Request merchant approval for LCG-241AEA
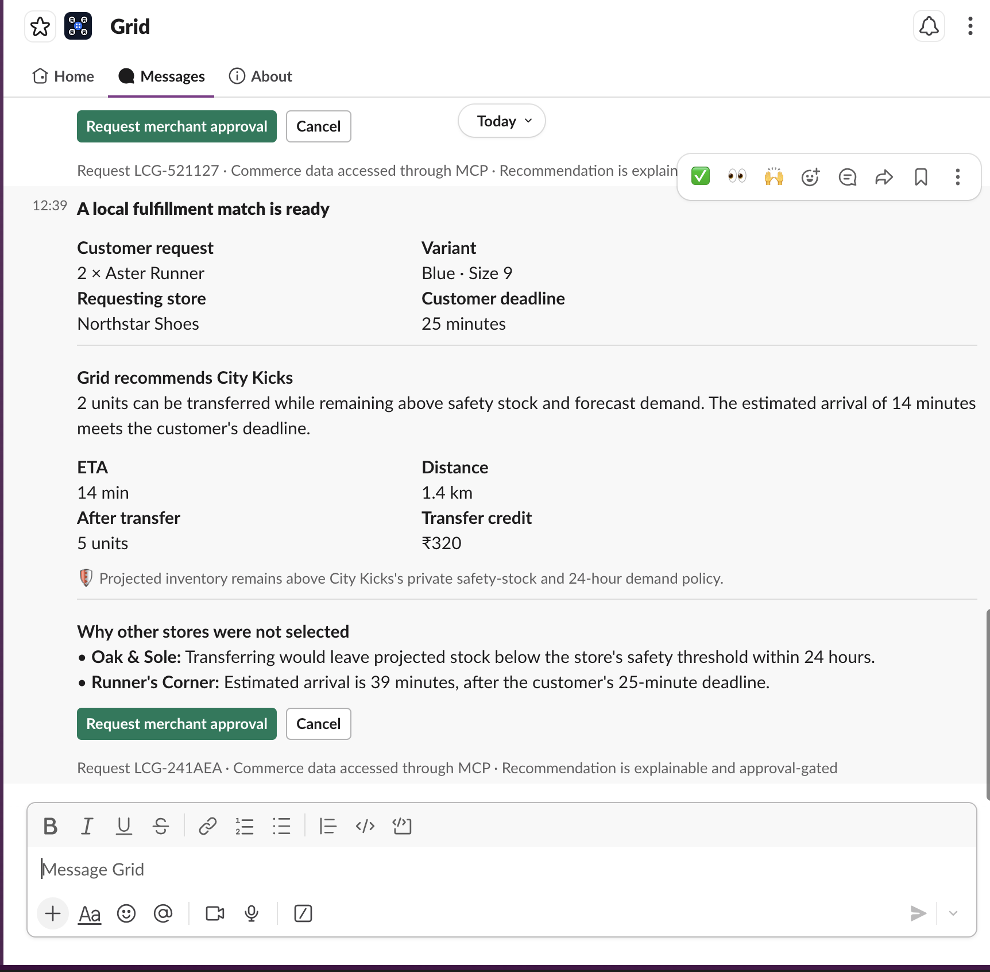This screenshot has width=990, height=972. 177,724
